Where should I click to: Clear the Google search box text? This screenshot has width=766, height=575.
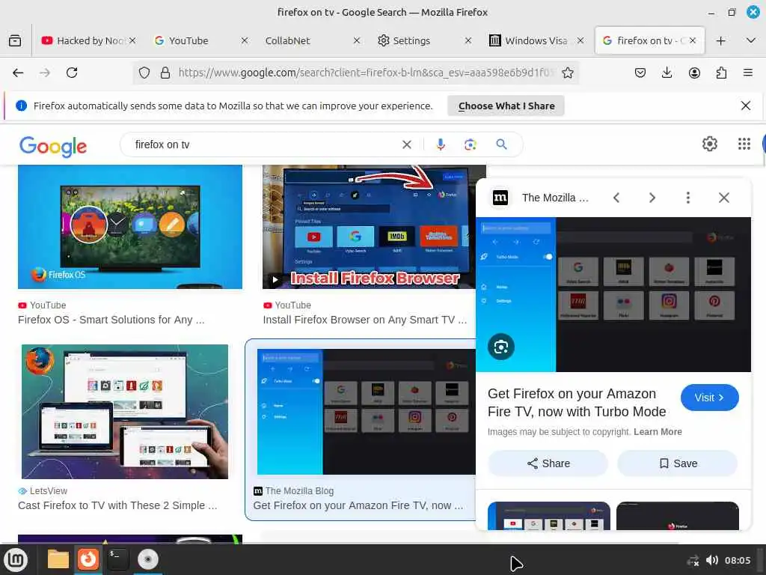point(406,144)
